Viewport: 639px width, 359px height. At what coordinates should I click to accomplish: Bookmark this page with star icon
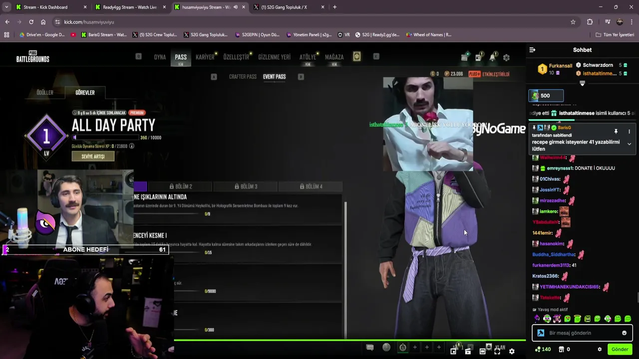pyautogui.click(x=573, y=22)
